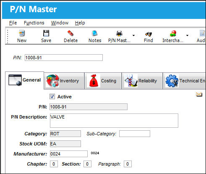Expand the P/N Master print dropdown arrow

pos(133,35)
